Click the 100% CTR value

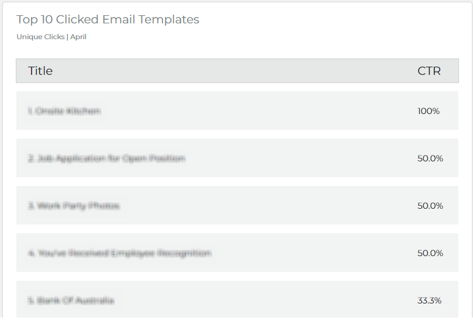pos(429,111)
